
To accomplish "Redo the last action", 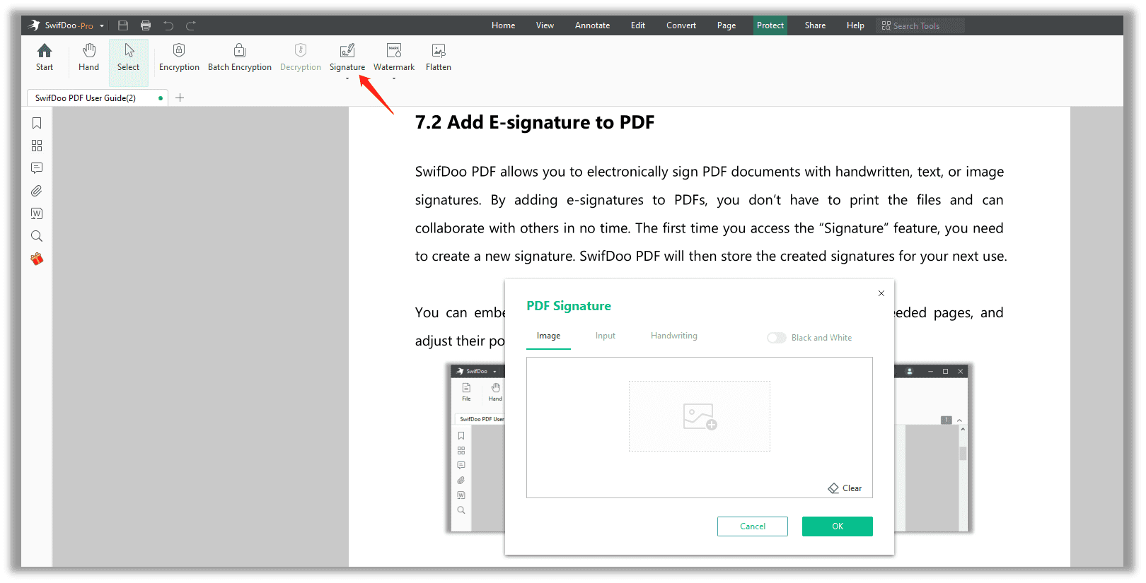I will [x=191, y=25].
